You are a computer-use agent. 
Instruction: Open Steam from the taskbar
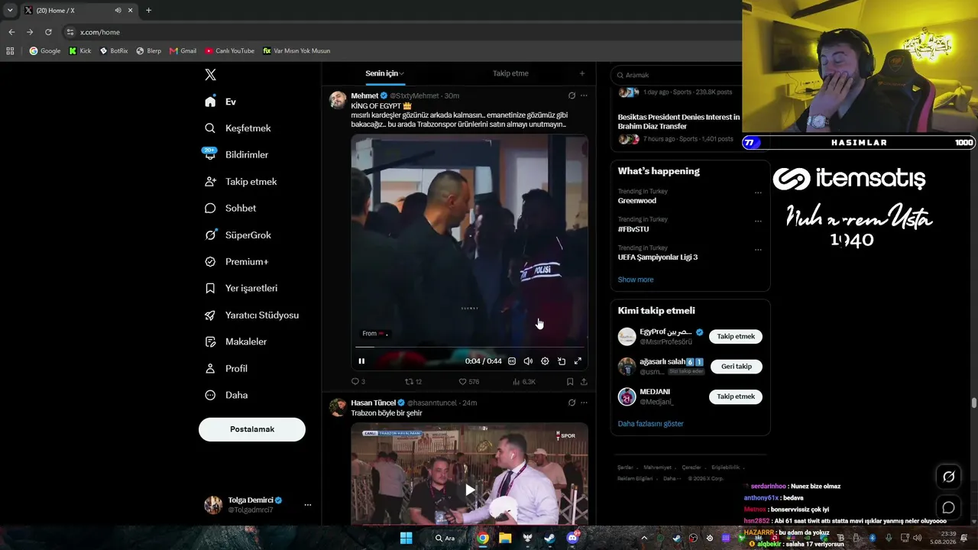(x=549, y=538)
